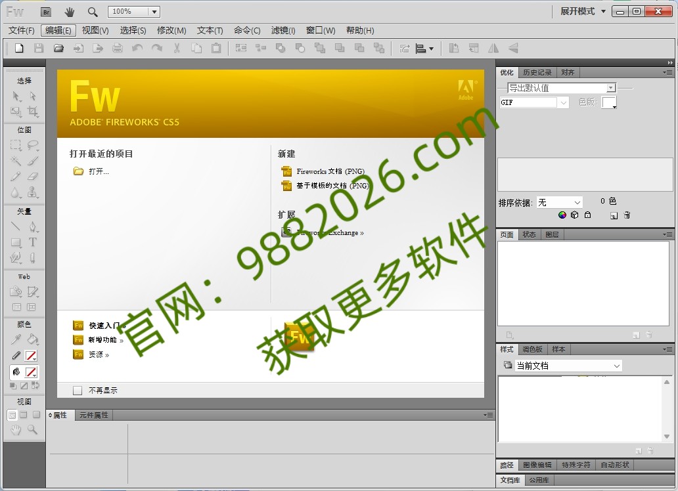Select the Zoom tool in the title bar
This screenshot has width=678, height=491.
[x=93, y=12]
